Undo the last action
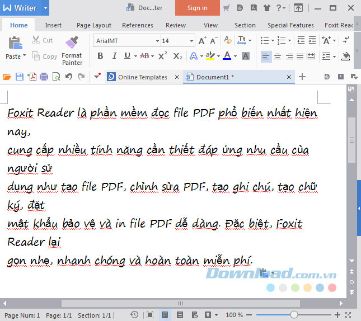 [69, 77]
